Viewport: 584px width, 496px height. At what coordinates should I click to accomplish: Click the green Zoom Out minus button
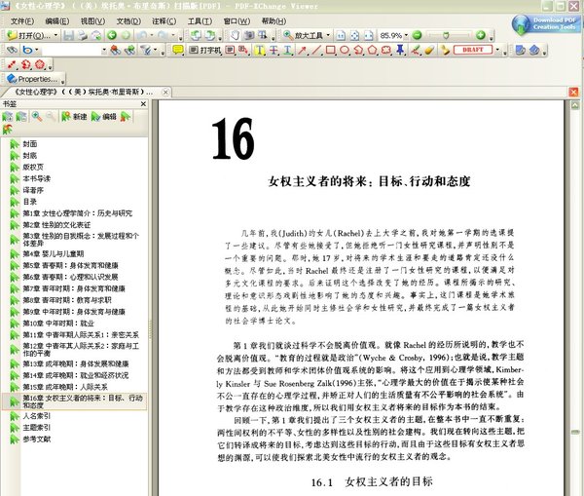pos(418,35)
